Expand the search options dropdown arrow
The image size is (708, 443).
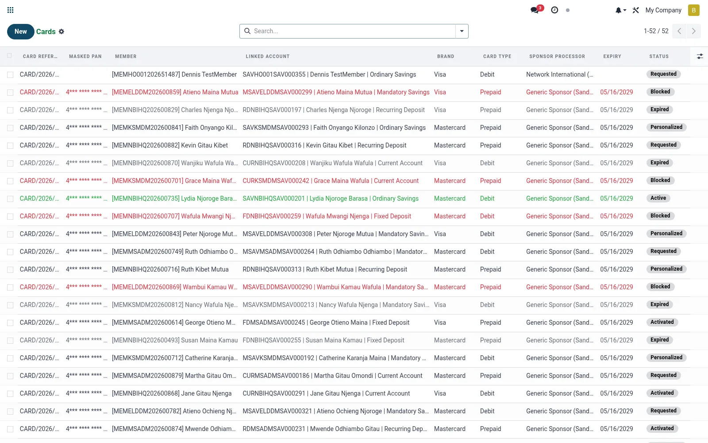click(x=462, y=31)
